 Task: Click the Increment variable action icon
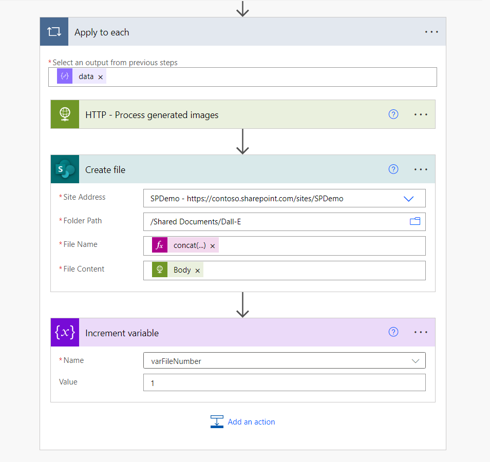[65, 333]
